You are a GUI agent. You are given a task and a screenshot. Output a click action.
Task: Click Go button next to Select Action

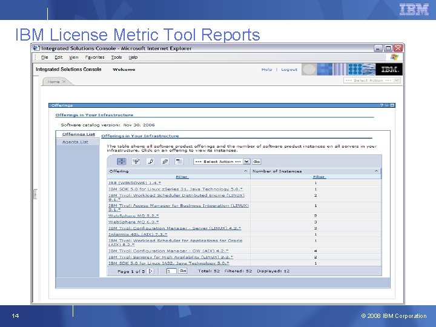[x=256, y=162]
